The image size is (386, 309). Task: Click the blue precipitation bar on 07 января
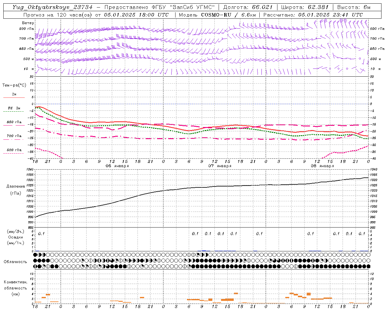pyautogui.click(x=204, y=250)
